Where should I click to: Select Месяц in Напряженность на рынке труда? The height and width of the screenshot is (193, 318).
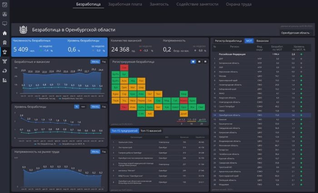coord(95,152)
